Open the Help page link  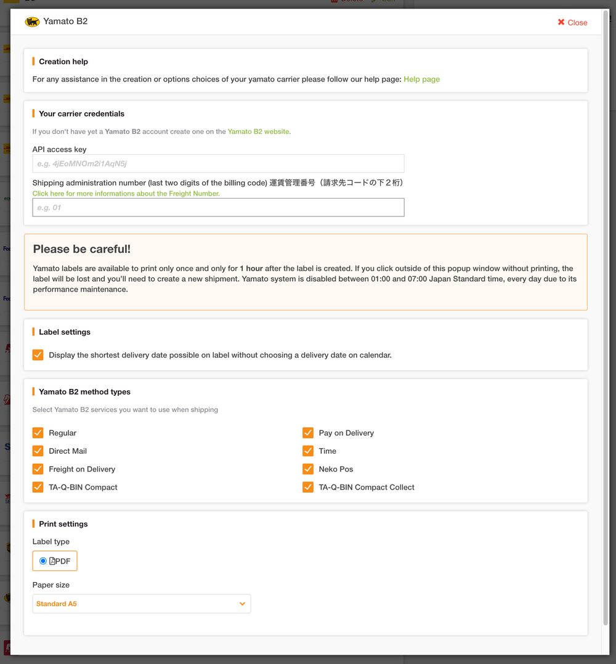[421, 79]
